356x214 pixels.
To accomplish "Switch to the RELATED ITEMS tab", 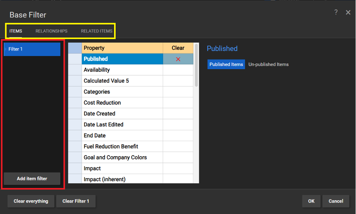I will pos(96,31).
